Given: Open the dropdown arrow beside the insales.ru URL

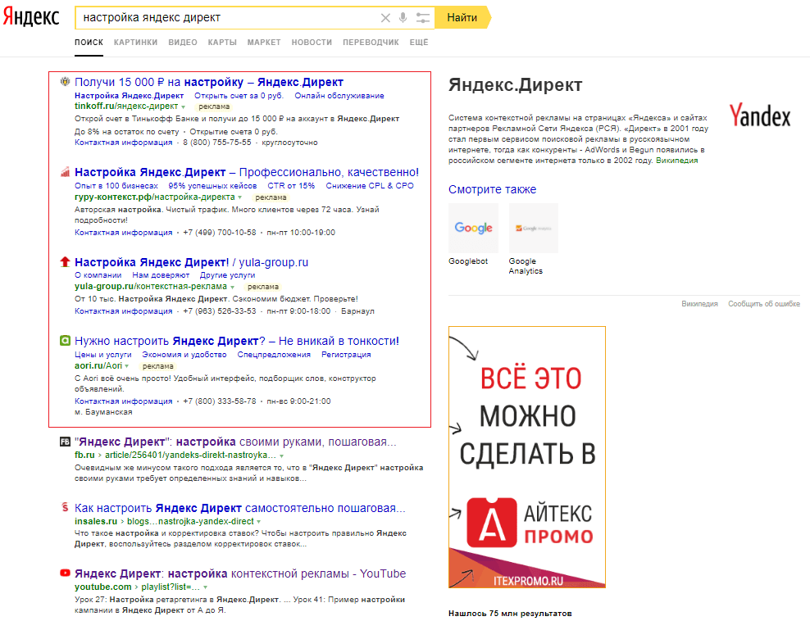Looking at the screenshot, I should pos(258,521).
